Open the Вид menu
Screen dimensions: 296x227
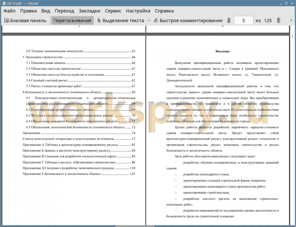46,11
